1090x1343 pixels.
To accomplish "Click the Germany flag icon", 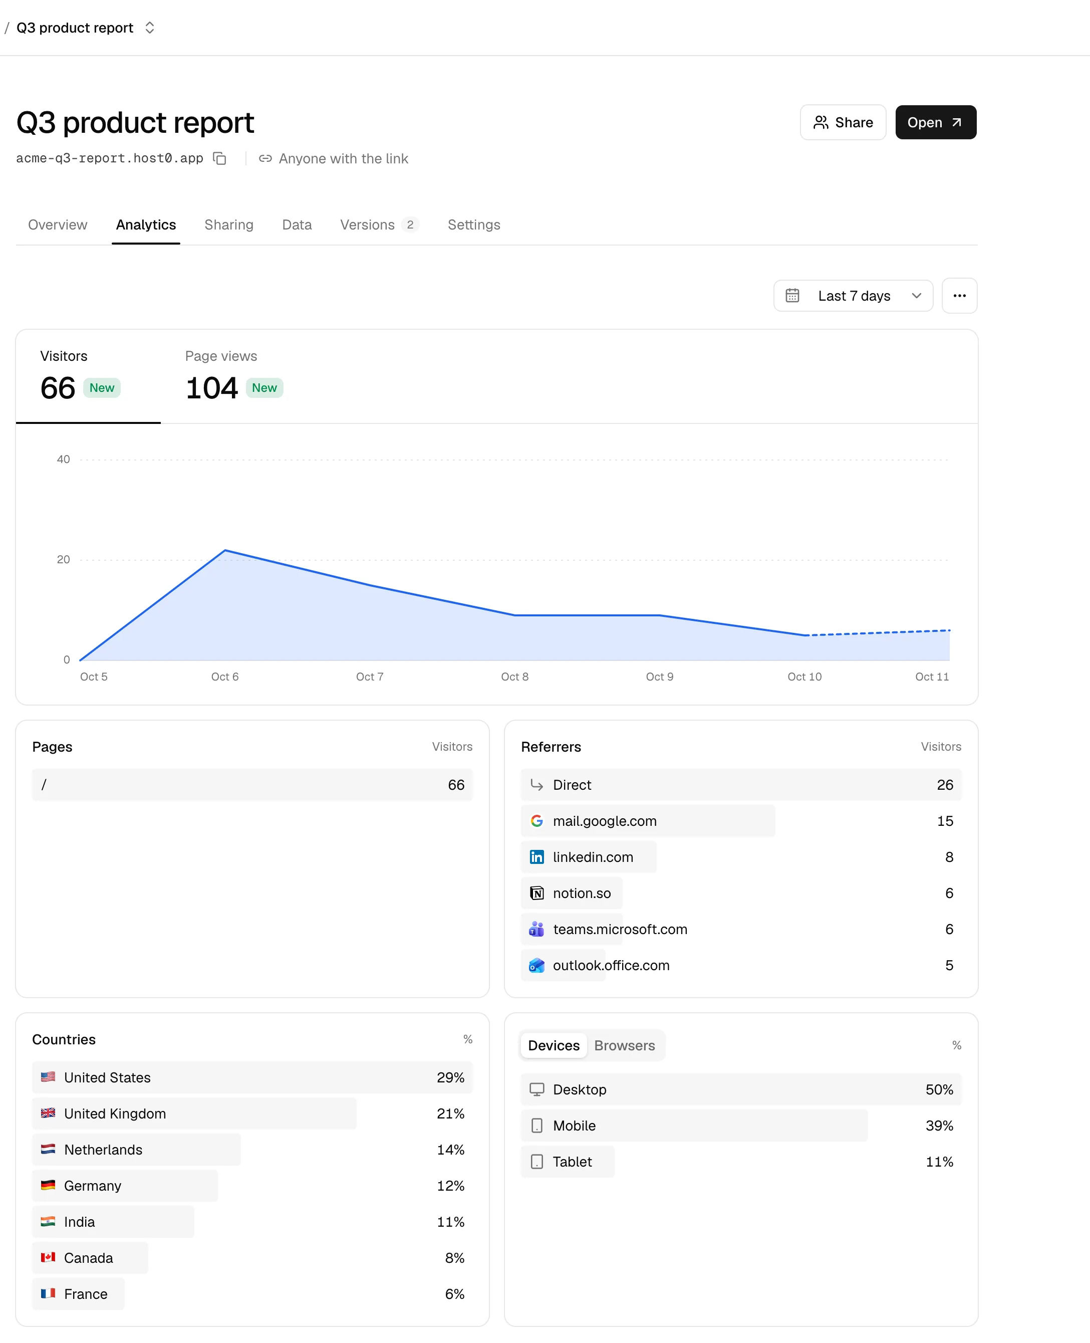I will (48, 1185).
